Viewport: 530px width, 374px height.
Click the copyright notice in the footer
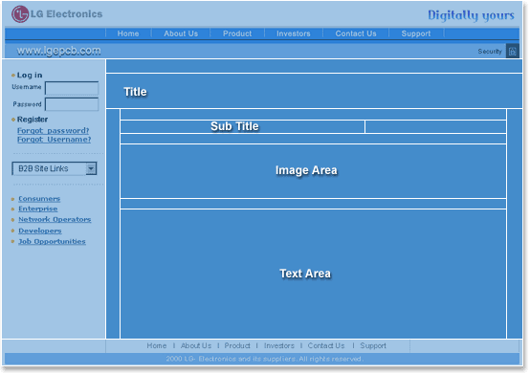(265, 359)
